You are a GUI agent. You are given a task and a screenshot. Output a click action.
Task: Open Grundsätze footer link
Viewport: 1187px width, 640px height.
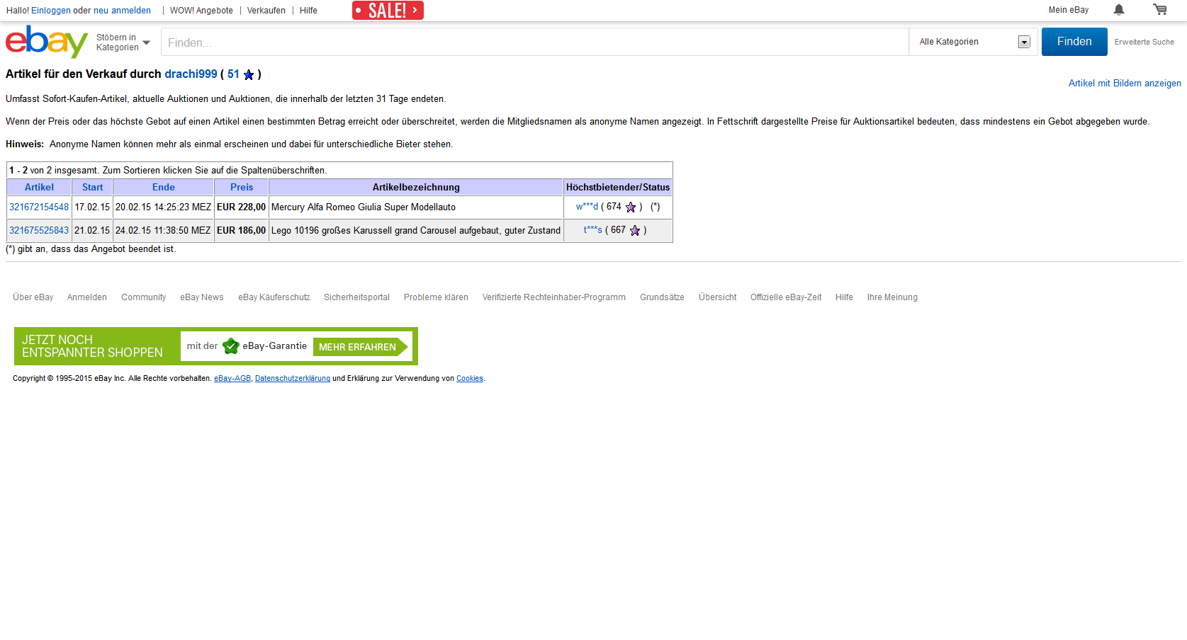(662, 297)
